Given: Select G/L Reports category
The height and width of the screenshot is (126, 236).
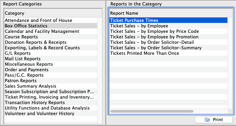Looking at the screenshot, I should point(51,53).
